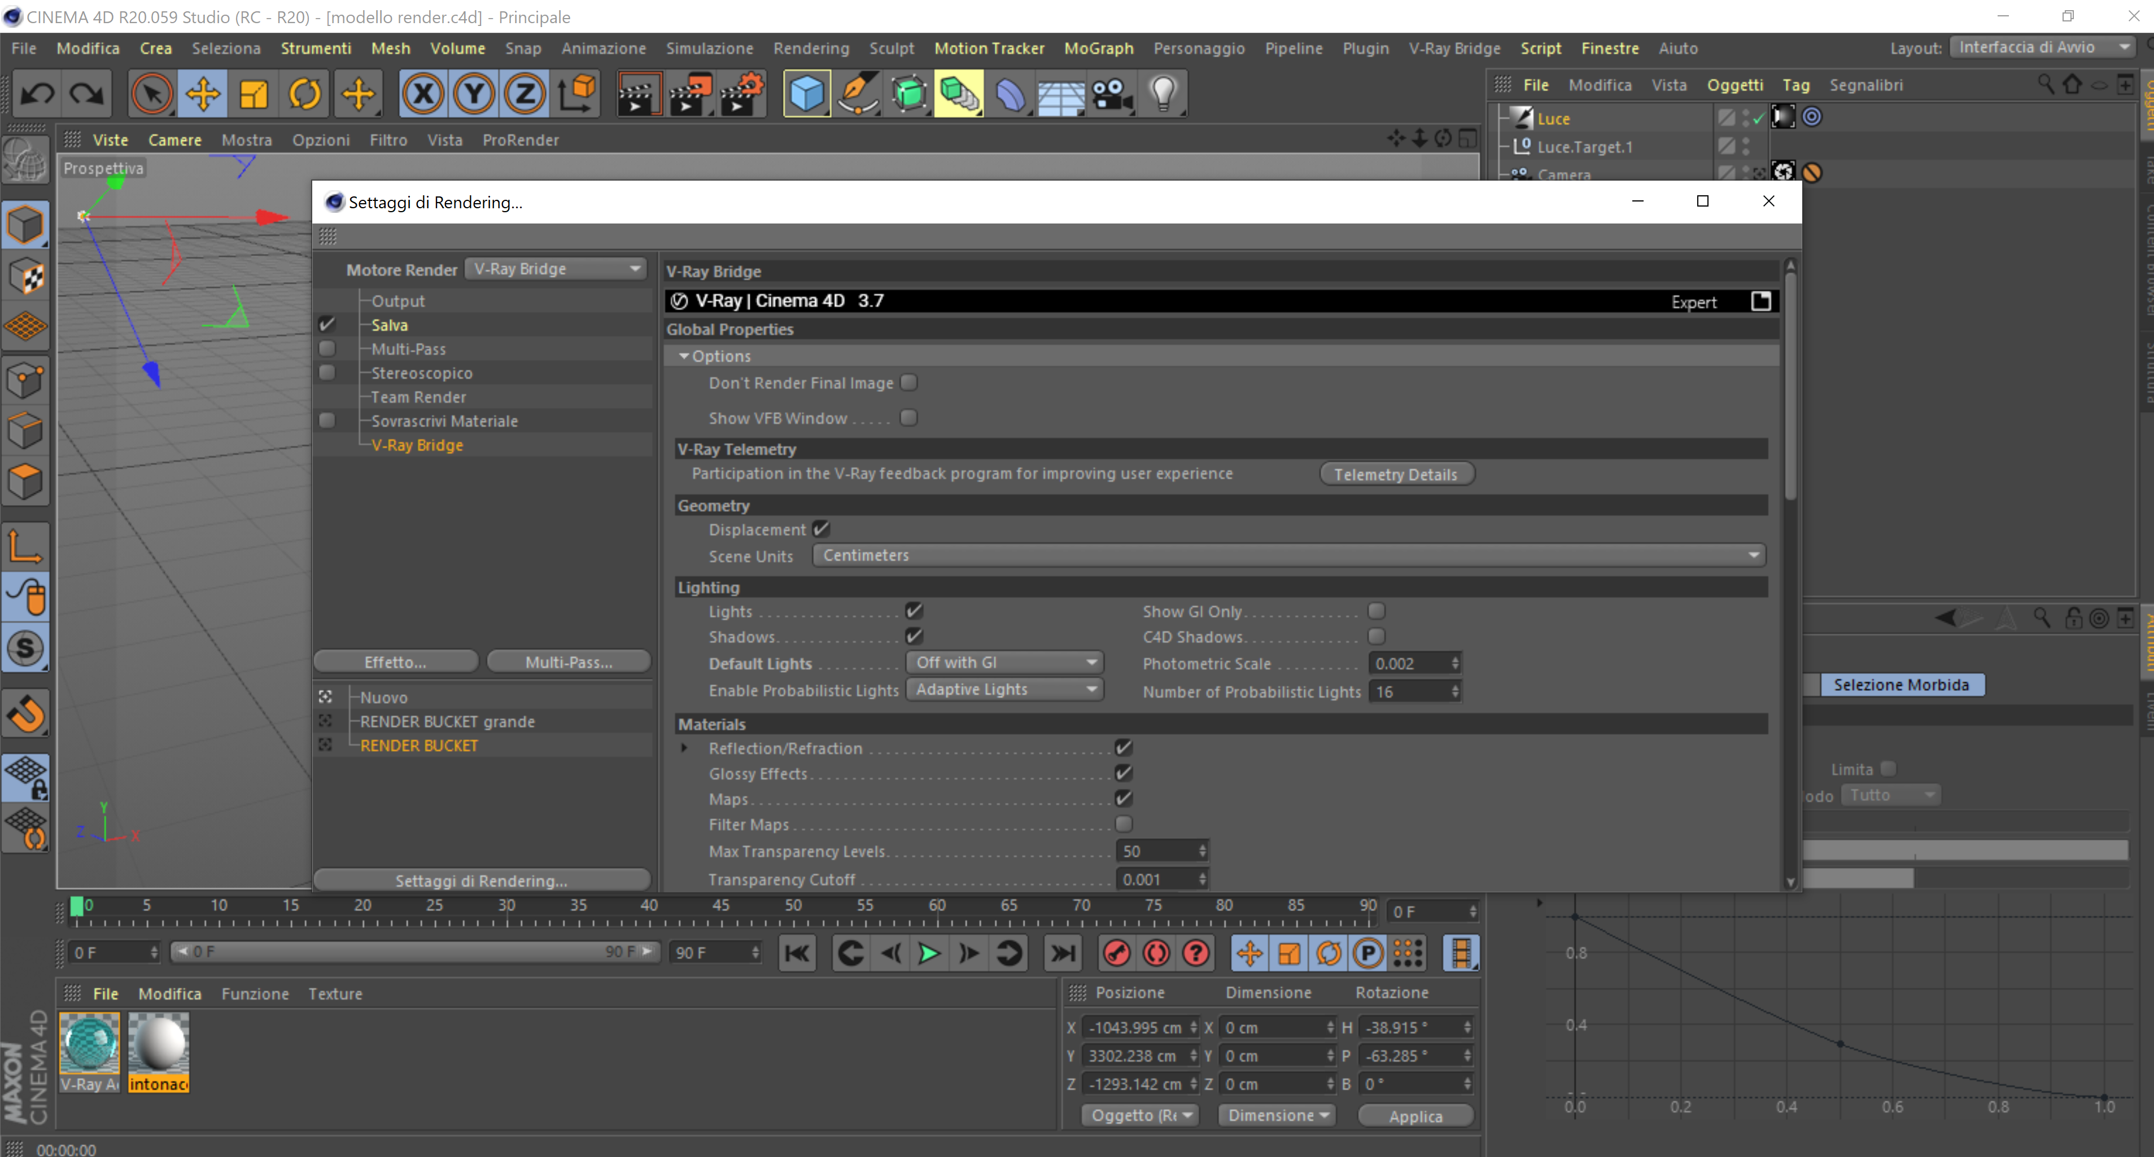Click the Undo arrow icon
Image resolution: width=2154 pixels, height=1157 pixels.
pos(37,94)
